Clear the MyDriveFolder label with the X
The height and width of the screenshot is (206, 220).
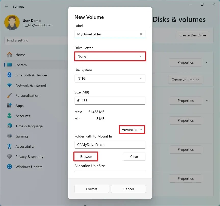(x=141, y=34)
